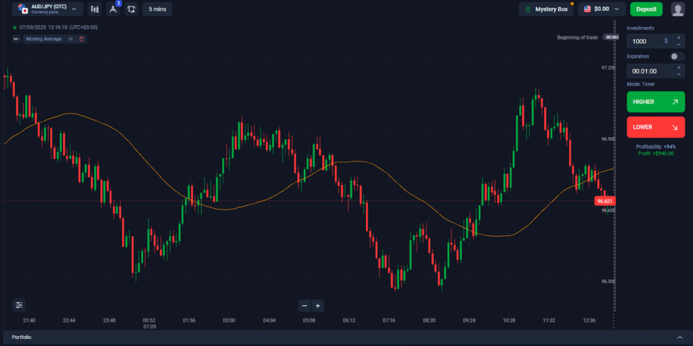The height and width of the screenshot is (346, 693).
Task: Open the user profile avatar
Action: click(x=677, y=9)
